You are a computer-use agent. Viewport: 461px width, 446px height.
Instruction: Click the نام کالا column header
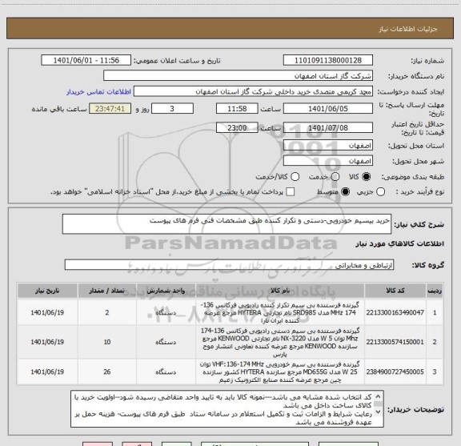click(280, 291)
